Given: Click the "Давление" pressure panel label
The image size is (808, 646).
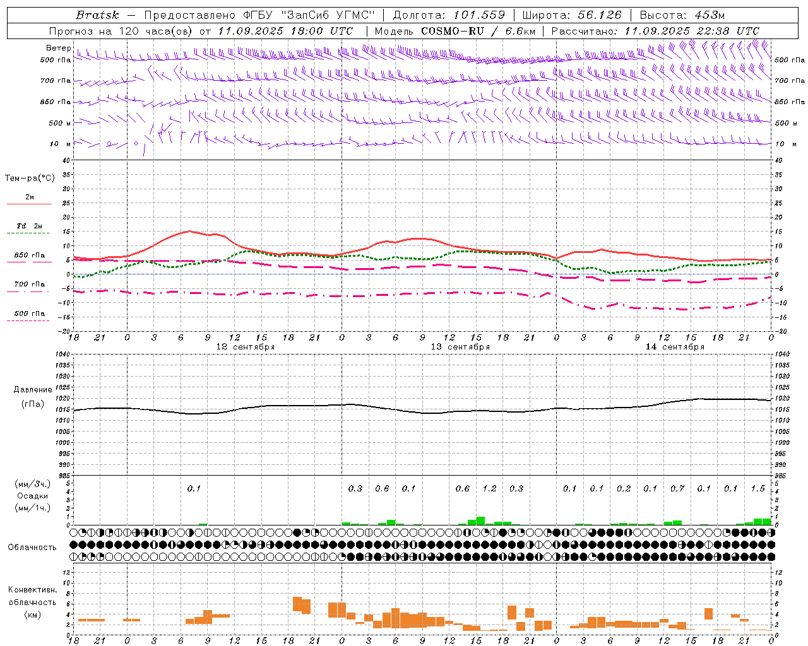Looking at the screenshot, I should click(x=33, y=390).
